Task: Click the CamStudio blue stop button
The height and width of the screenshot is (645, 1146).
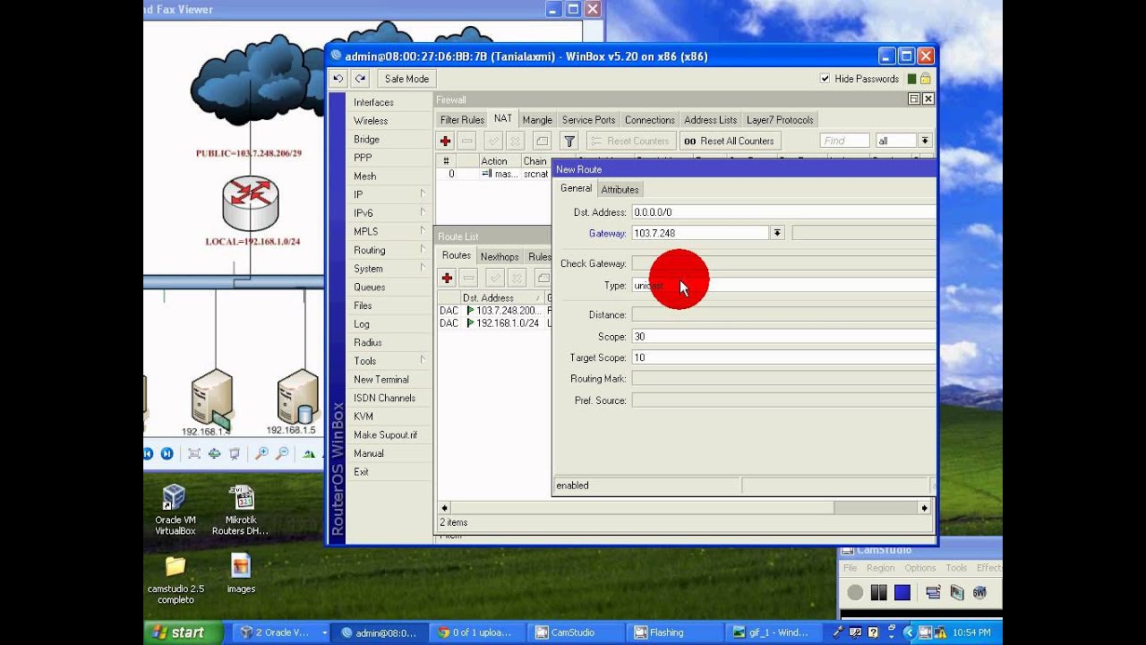Action: (x=902, y=592)
